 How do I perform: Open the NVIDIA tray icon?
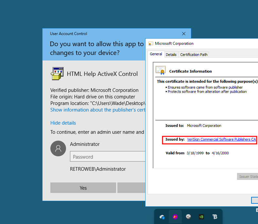tap(201, 216)
